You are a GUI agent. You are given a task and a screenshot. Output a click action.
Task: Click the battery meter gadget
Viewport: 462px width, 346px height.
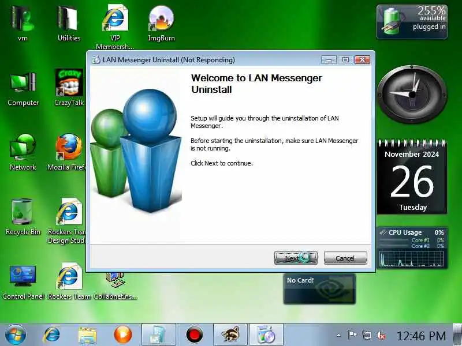coord(412,22)
